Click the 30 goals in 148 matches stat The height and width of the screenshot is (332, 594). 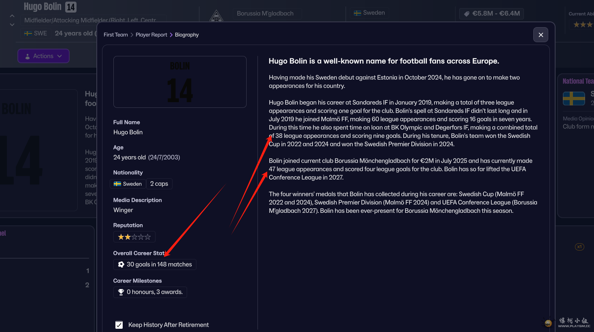[155, 264]
